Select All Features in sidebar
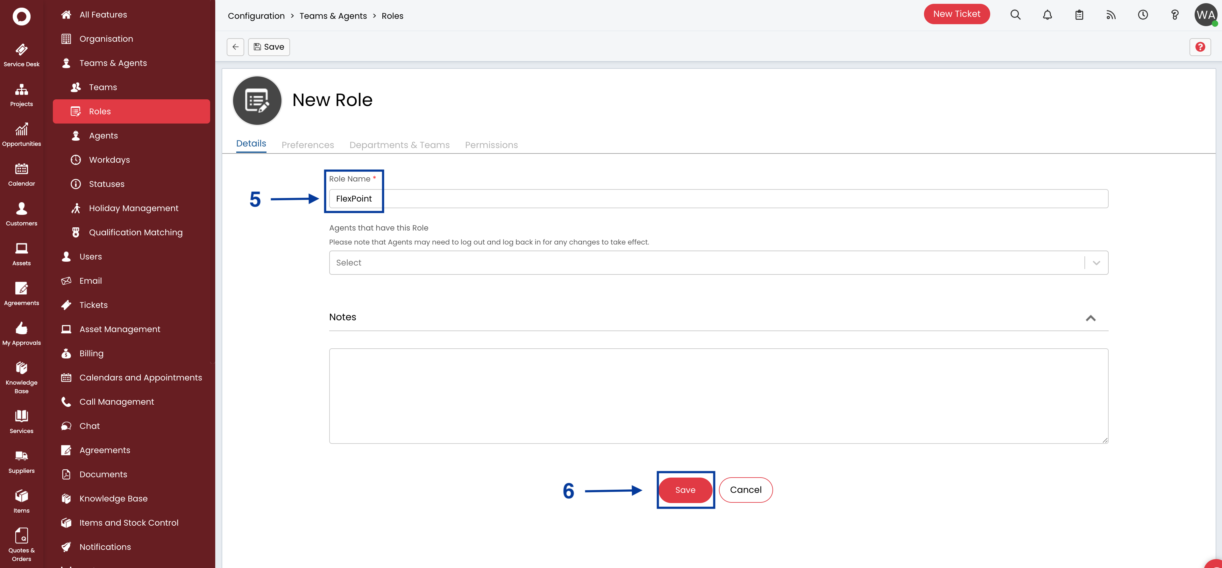Screen dimensions: 1222x568 tap(131, 15)
